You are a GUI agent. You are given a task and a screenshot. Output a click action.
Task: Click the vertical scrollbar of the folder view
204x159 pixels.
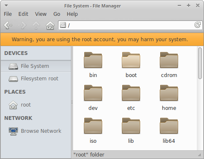tap(200, 63)
